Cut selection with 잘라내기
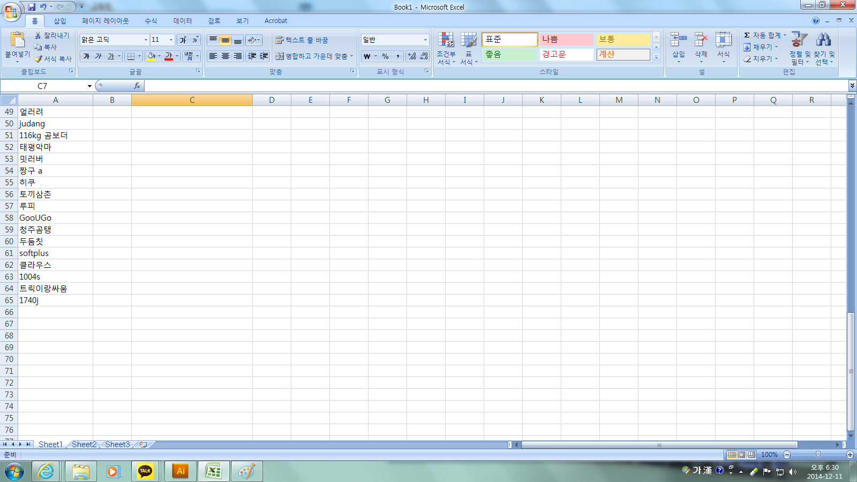This screenshot has height=482, width=857. 52,35
